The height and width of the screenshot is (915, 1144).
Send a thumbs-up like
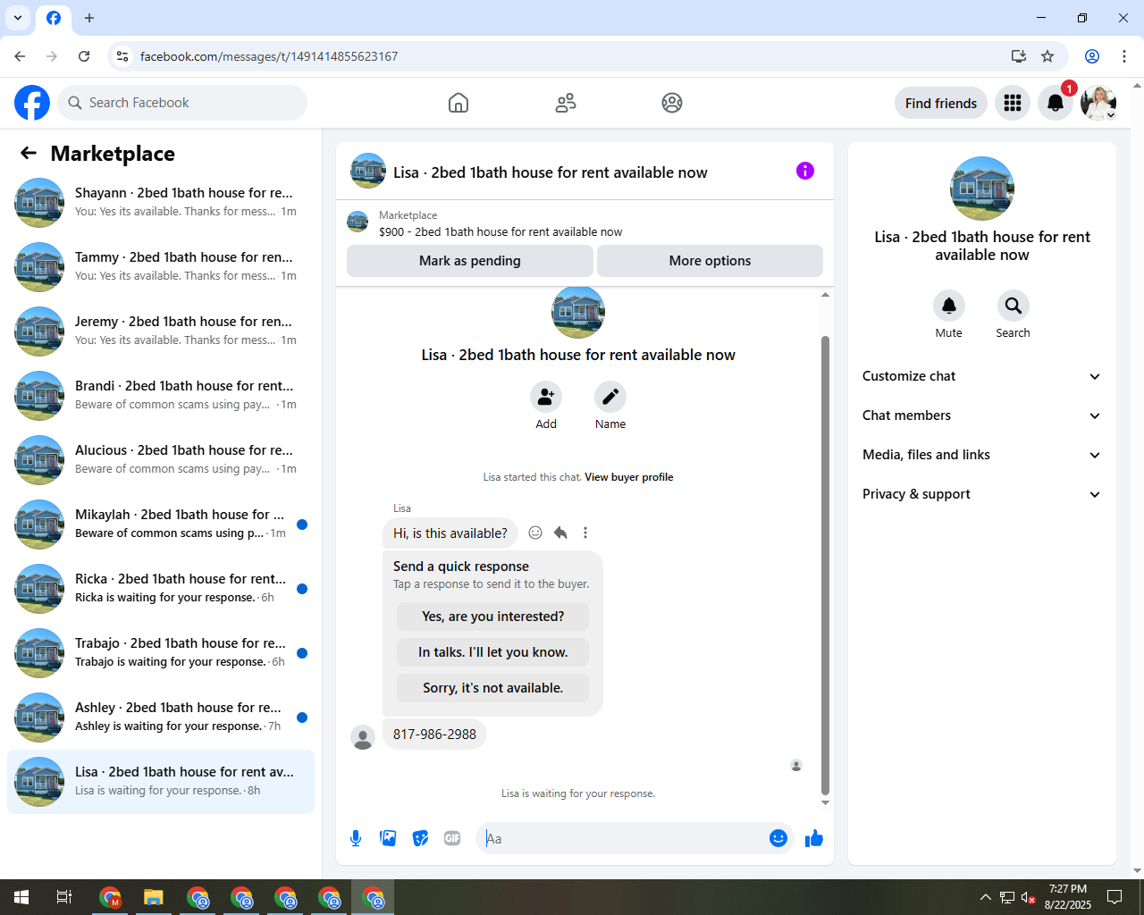tap(814, 838)
